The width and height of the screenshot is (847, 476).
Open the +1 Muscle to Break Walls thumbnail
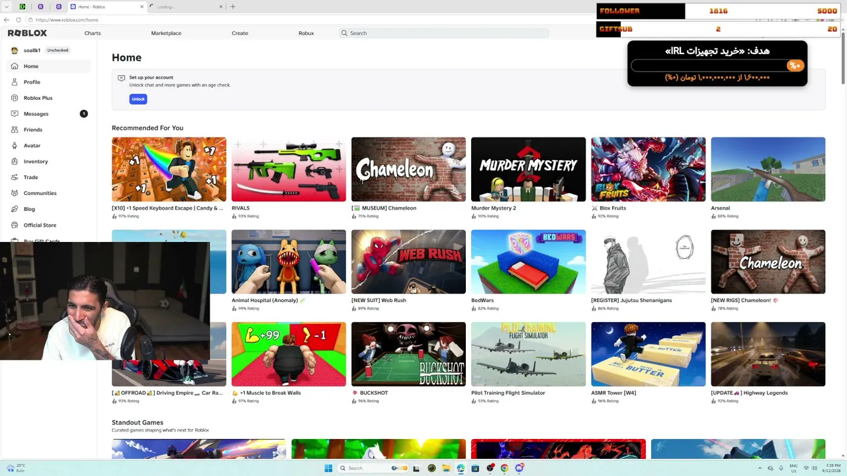(x=289, y=354)
